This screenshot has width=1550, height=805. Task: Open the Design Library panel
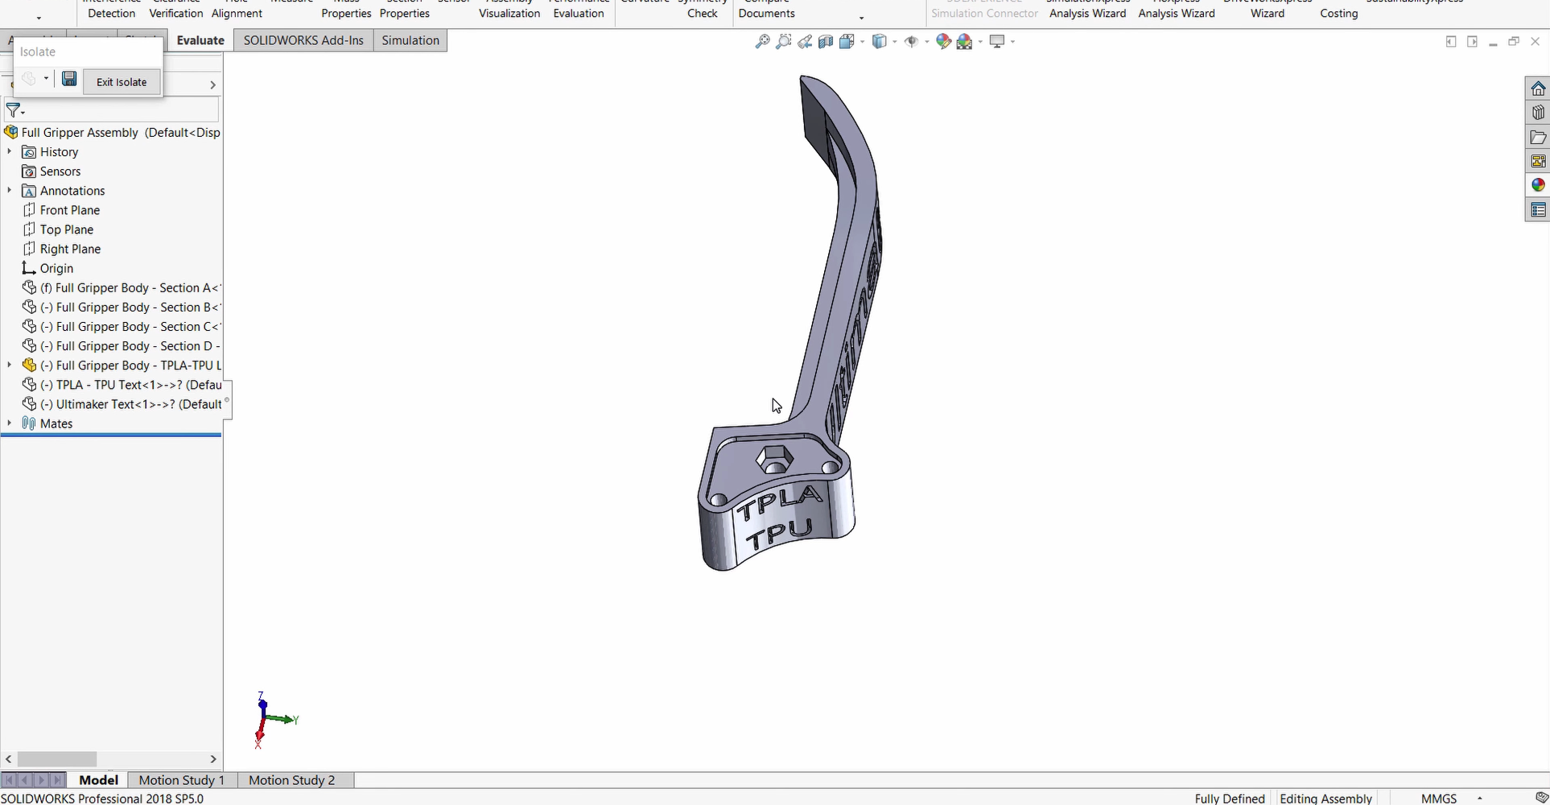[1539, 113]
